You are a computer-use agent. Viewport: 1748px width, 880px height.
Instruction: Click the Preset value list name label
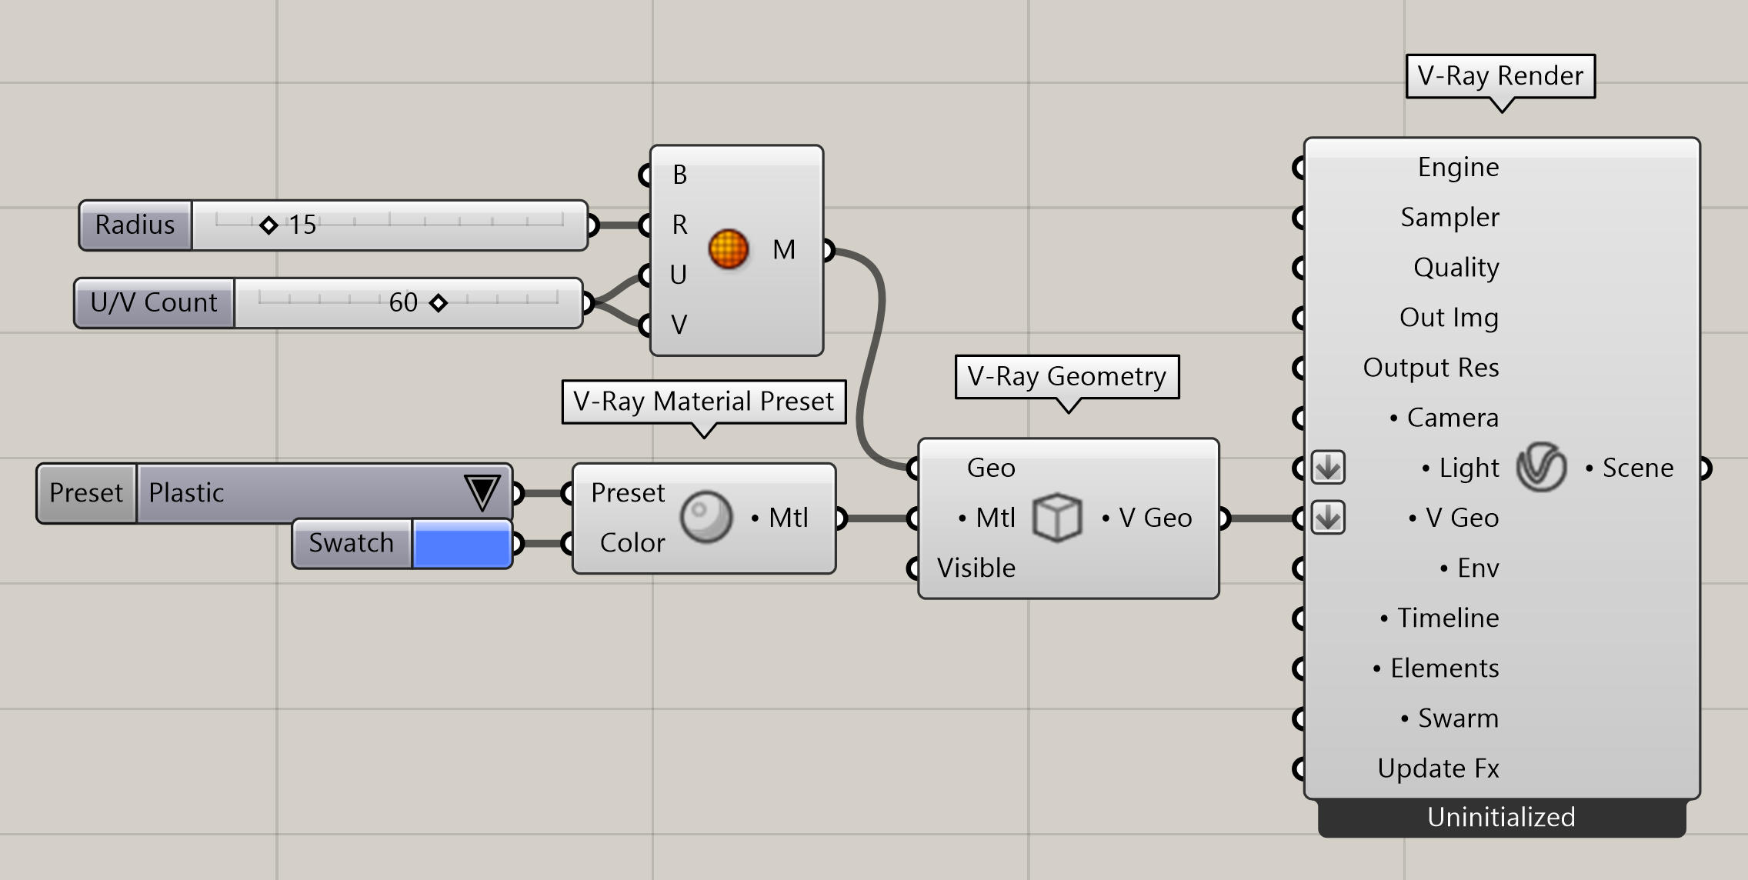click(x=86, y=493)
